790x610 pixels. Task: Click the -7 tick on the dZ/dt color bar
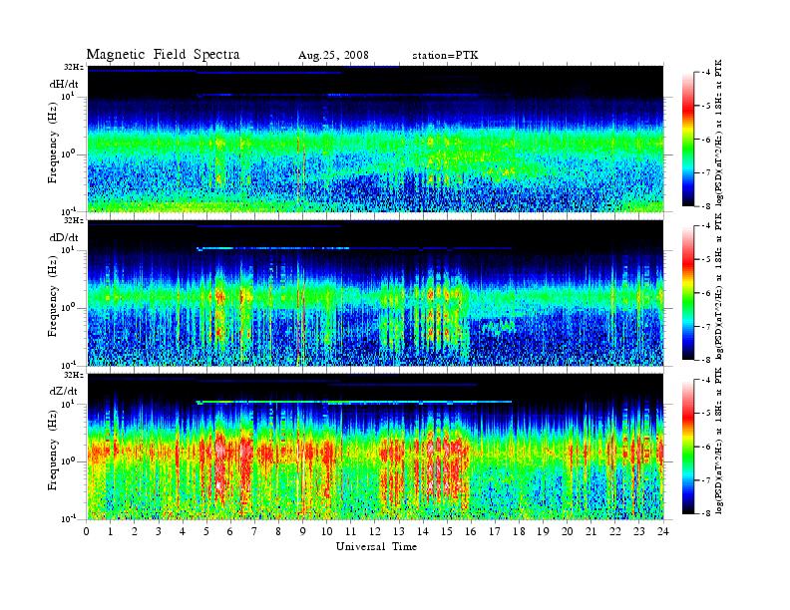(706, 480)
